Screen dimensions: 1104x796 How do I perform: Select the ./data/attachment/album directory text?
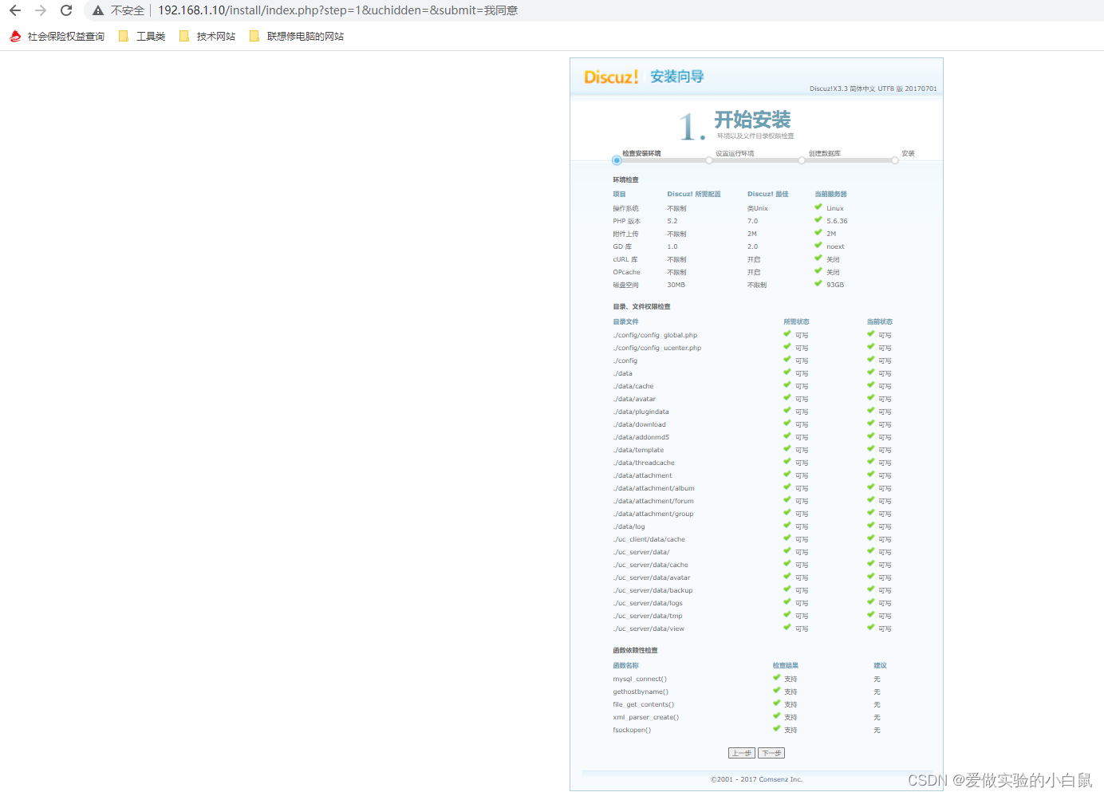pyautogui.click(x=653, y=488)
